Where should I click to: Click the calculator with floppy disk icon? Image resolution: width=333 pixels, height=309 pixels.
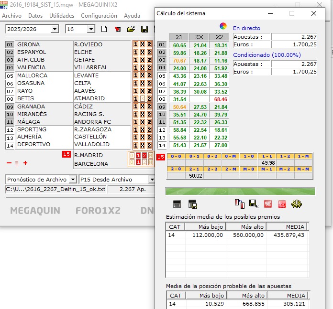click(x=193, y=204)
